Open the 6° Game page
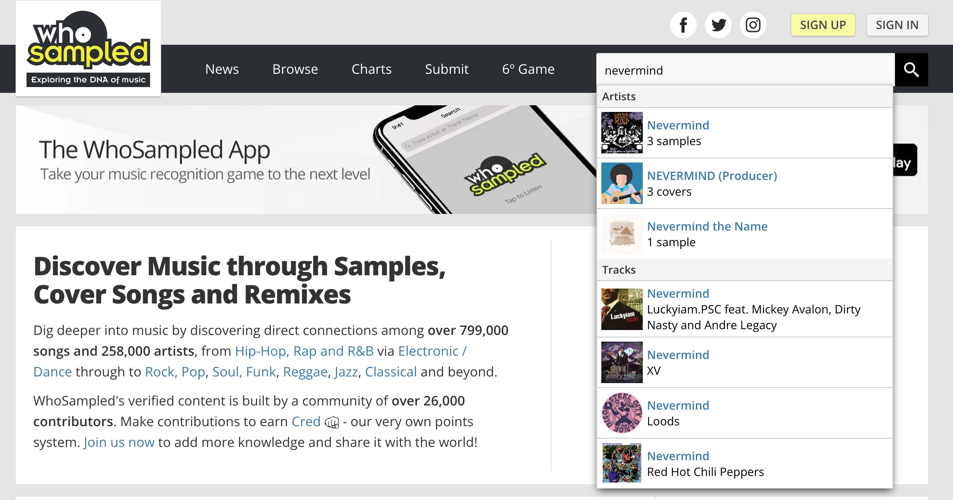 (528, 69)
